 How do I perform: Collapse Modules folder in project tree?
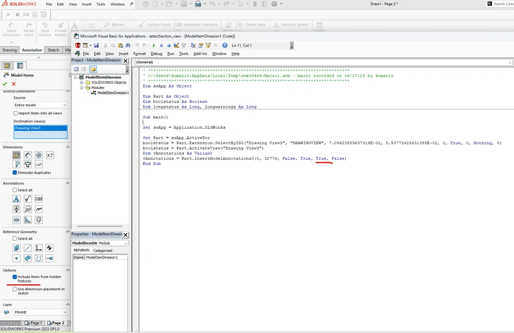[x=81, y=88]
